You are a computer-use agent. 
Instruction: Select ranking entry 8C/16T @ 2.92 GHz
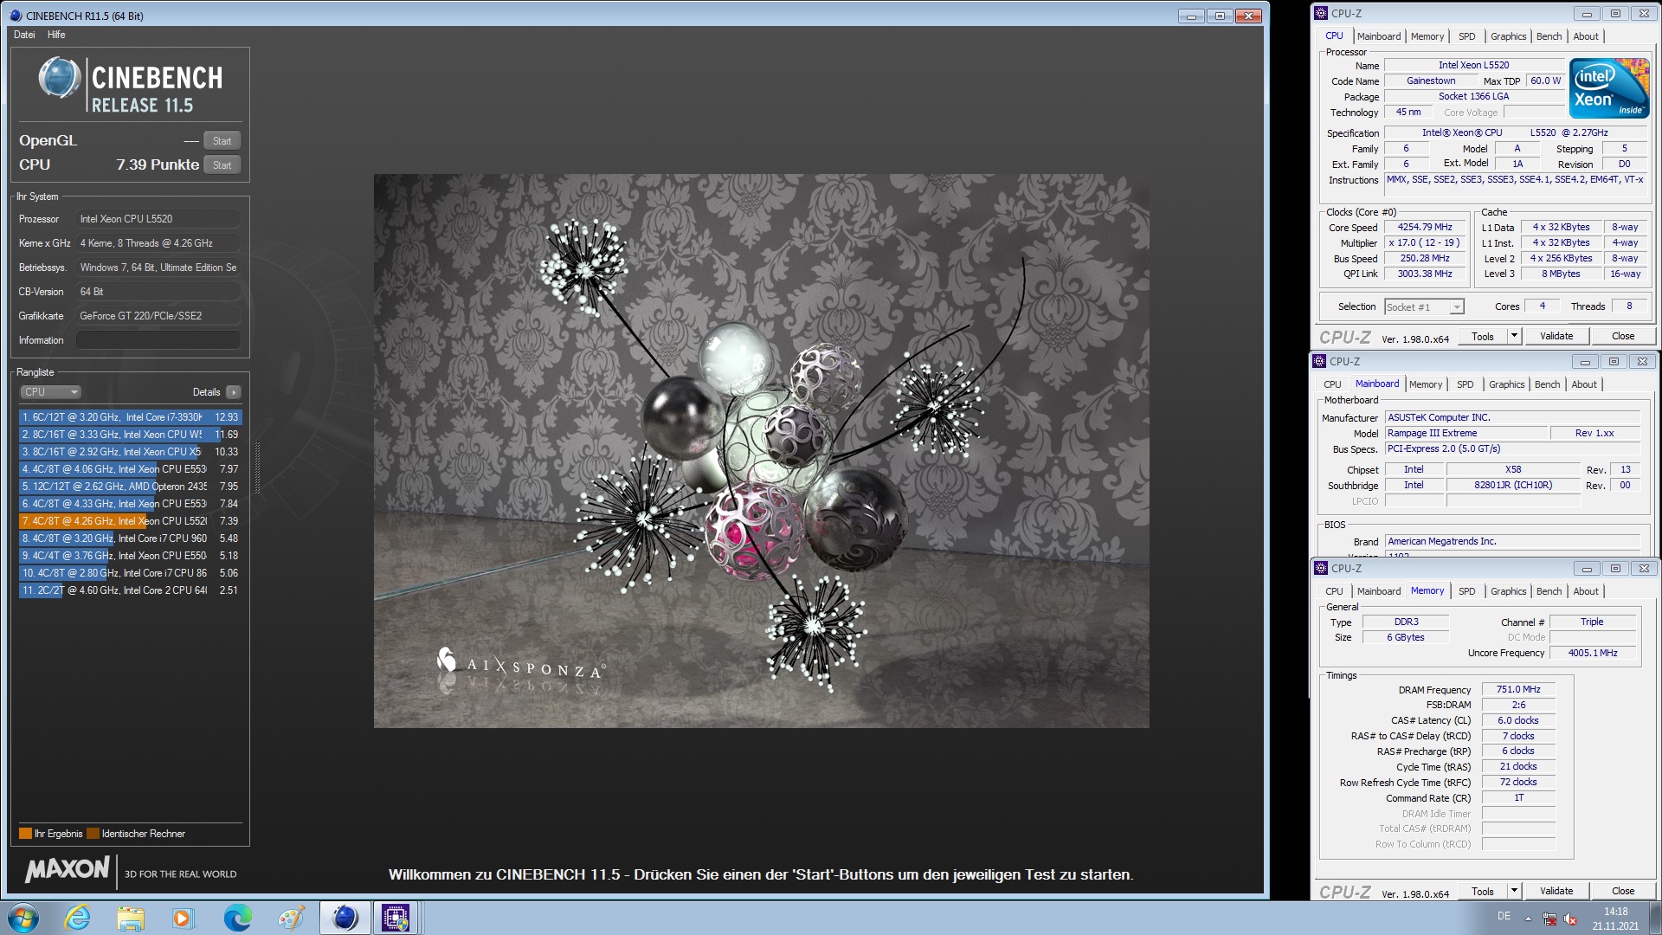click(131, 452)
